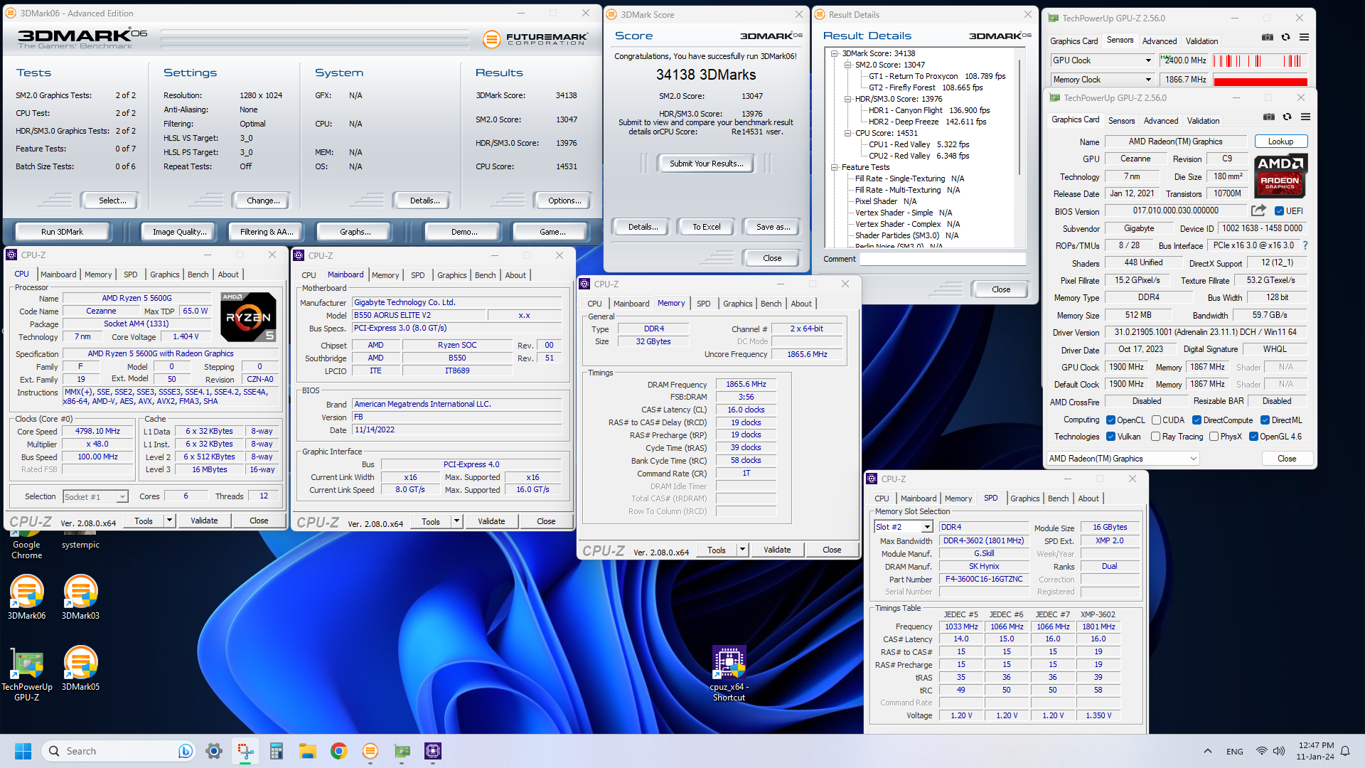Click the Bing icon in the taskbar search box

[x=185, y=751]
